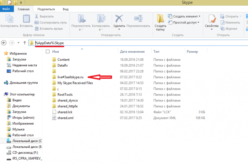Click the Open (Открыть) ribbon button
The image size is (248, 164).
point(231,16)
